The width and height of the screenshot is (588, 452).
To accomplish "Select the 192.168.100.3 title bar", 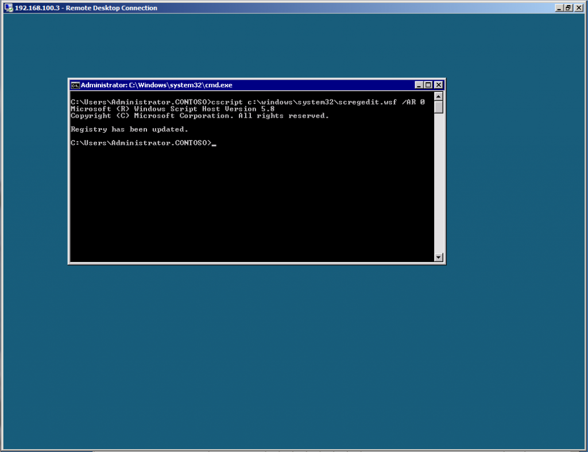I will (85, 7).
